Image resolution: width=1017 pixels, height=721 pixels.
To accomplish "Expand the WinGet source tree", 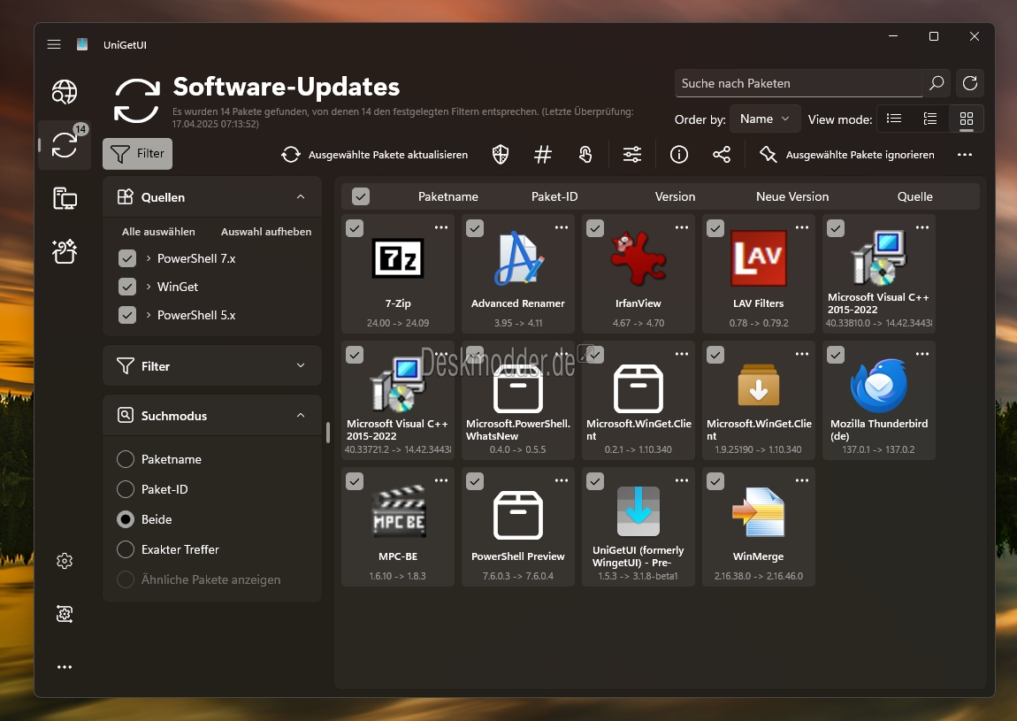I will [149, 287].
